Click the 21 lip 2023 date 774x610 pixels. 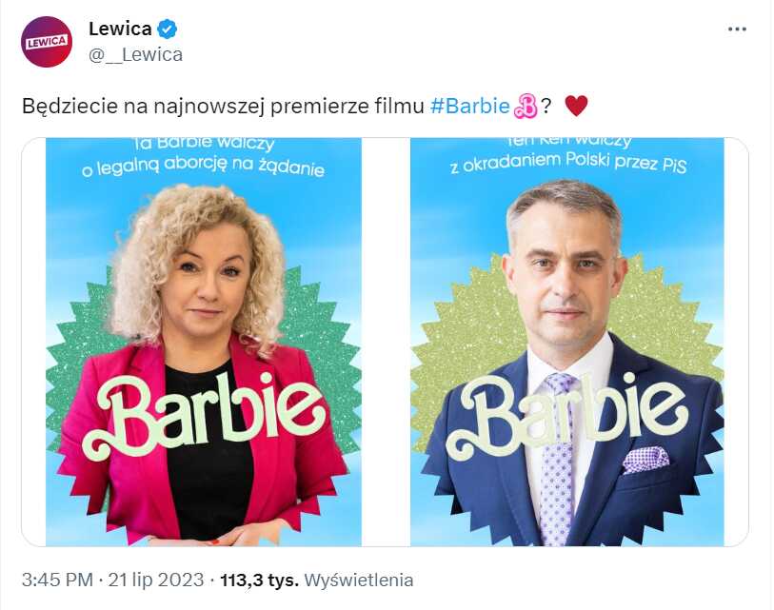pyautogui.click(x=156, y=580)
